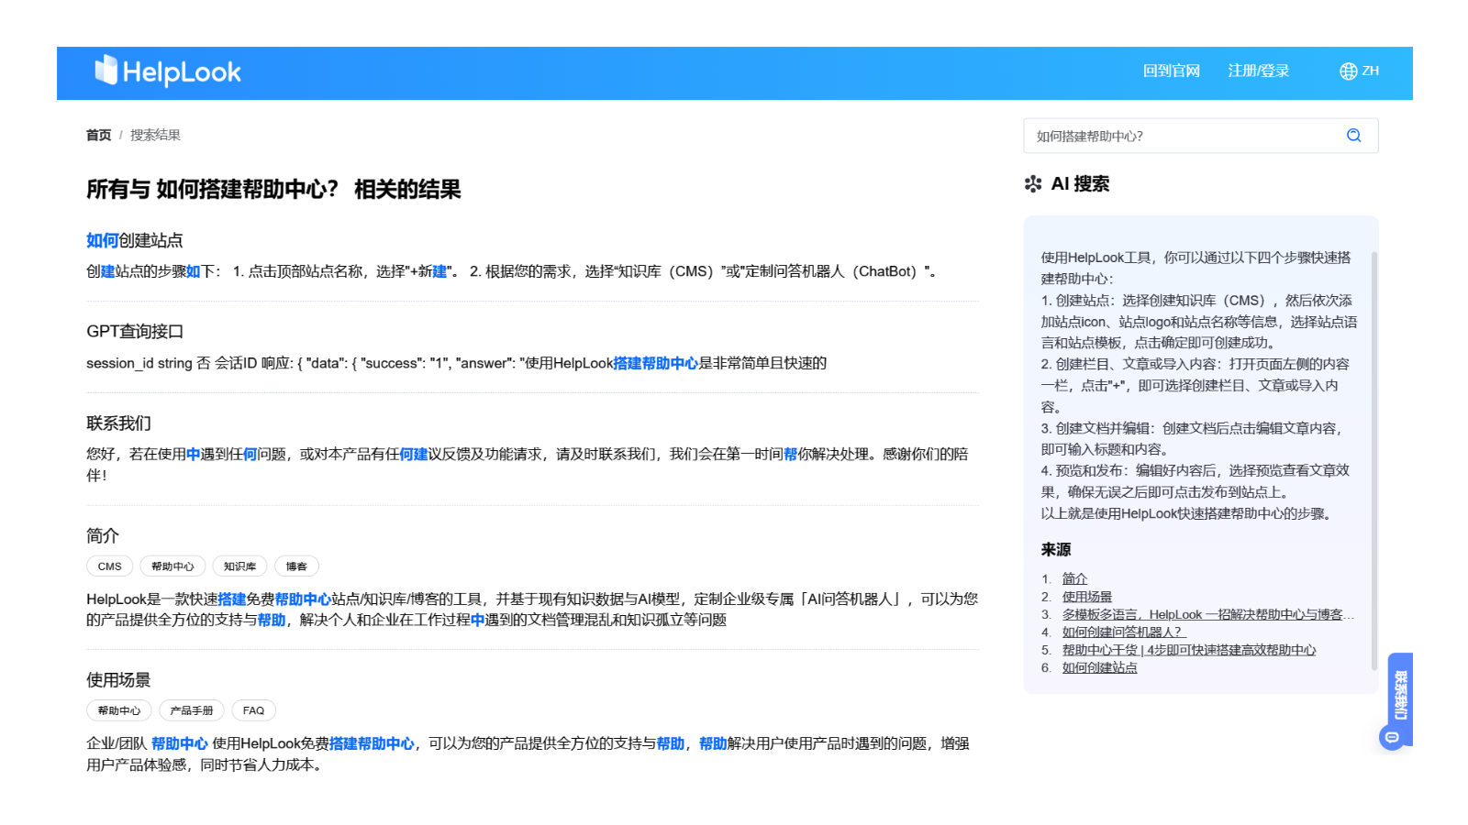Viewport: 1468px width, 825px height.
Task: Click the 搜索结果 breadcrumb text
Action: pos(155,135)
